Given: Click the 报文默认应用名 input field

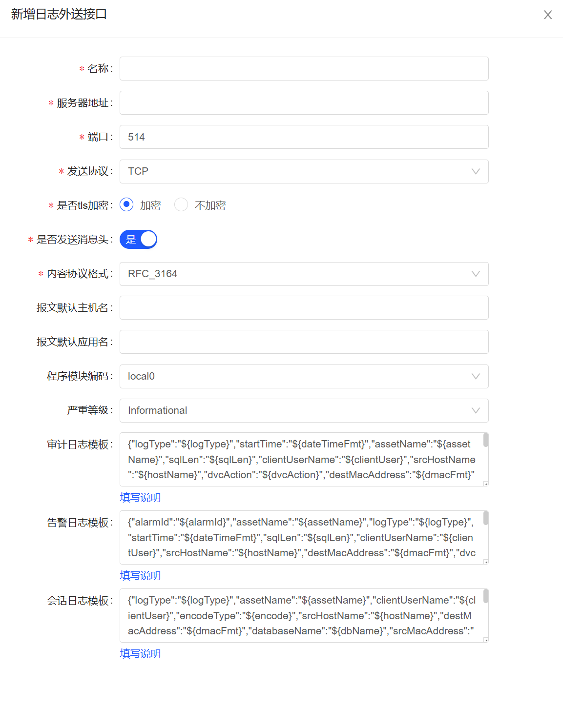Looking at the screenshot, I should point(304,342).
